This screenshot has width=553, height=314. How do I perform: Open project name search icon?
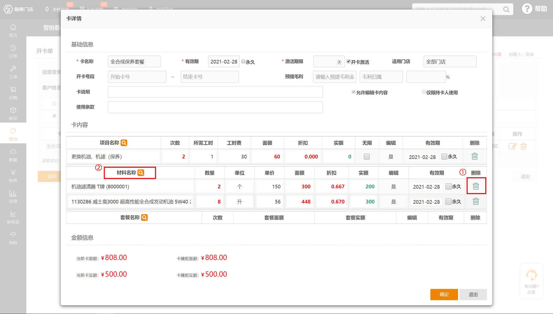coord(124,143)
